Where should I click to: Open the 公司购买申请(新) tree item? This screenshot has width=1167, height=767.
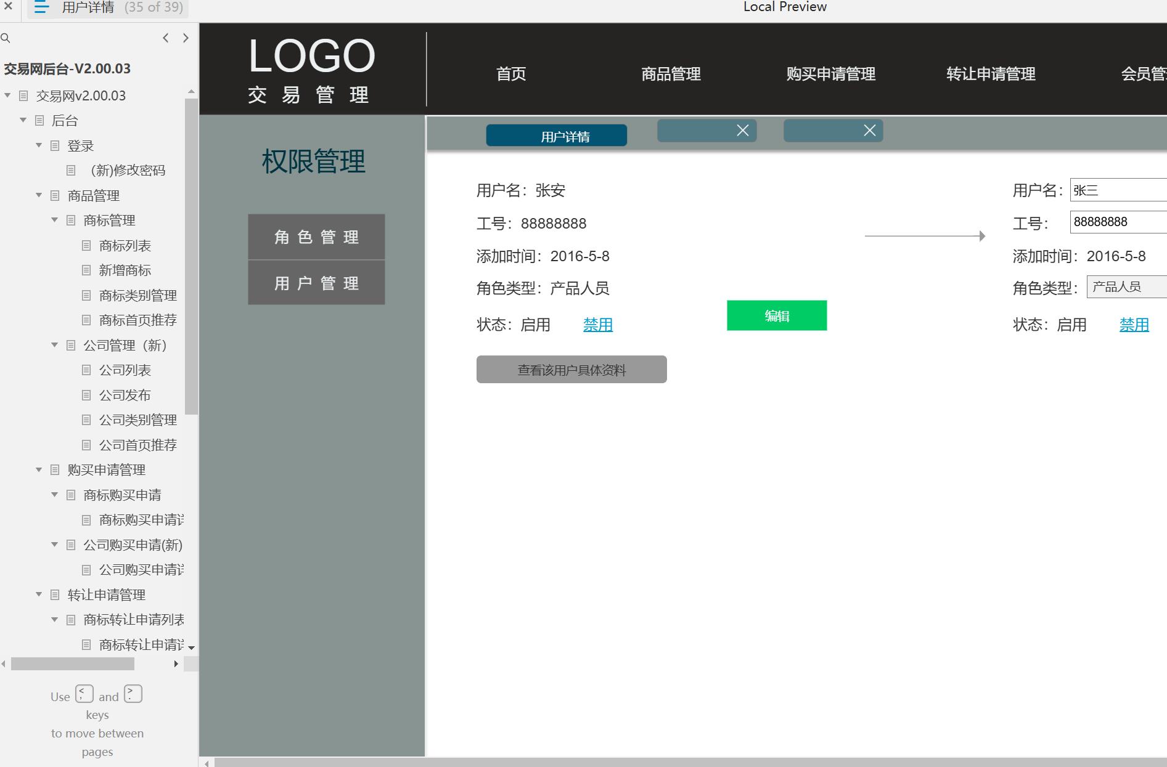click(x=133, y=545)
